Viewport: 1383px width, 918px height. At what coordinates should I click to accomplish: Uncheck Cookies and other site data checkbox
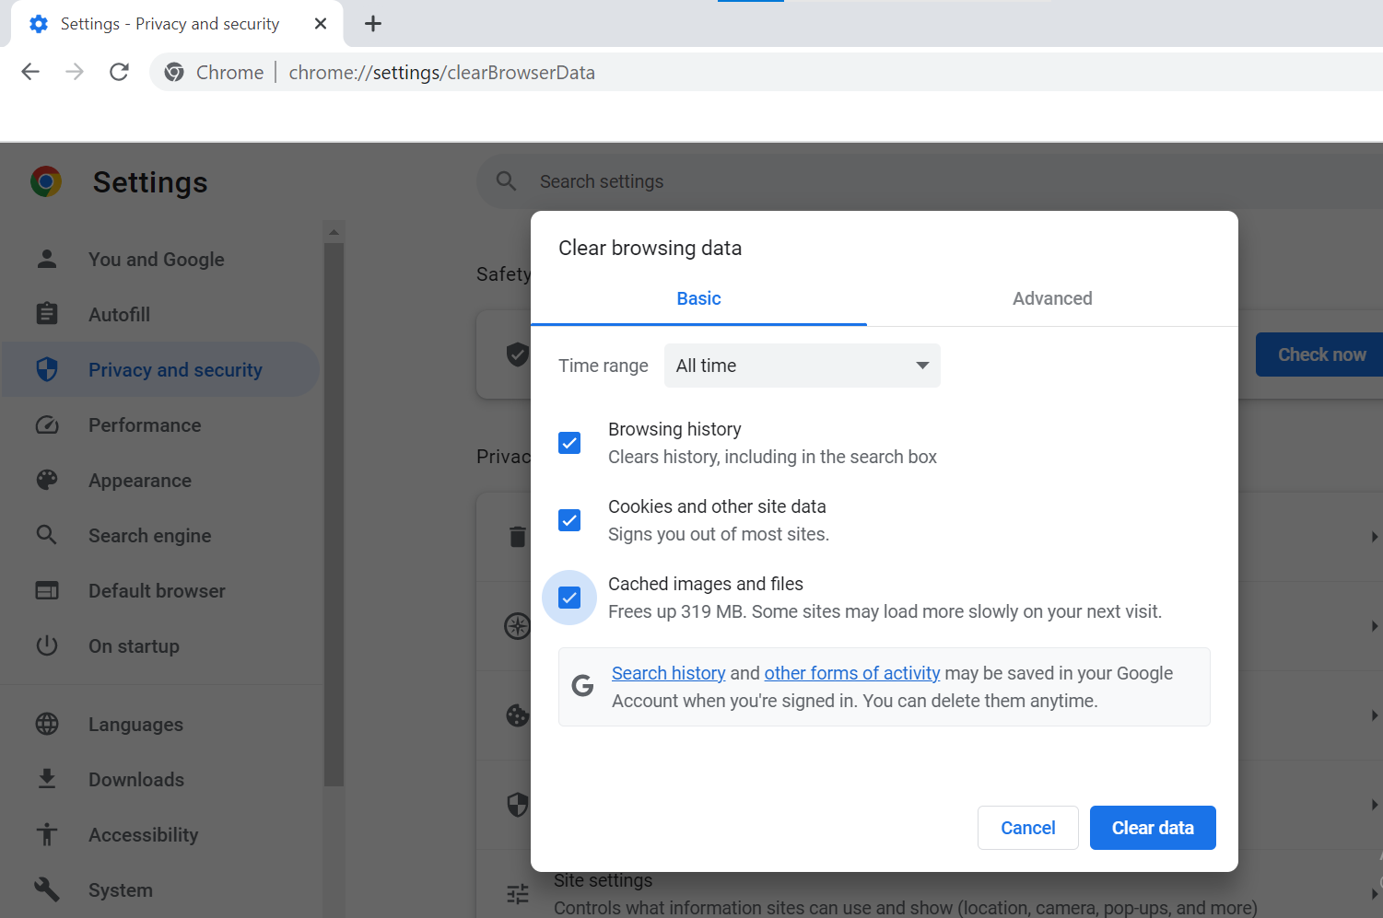(569, 520)
